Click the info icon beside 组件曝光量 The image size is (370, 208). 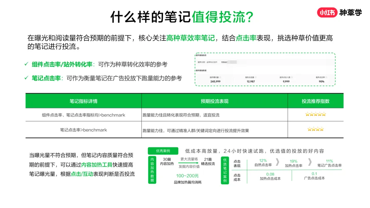[220, 77]
